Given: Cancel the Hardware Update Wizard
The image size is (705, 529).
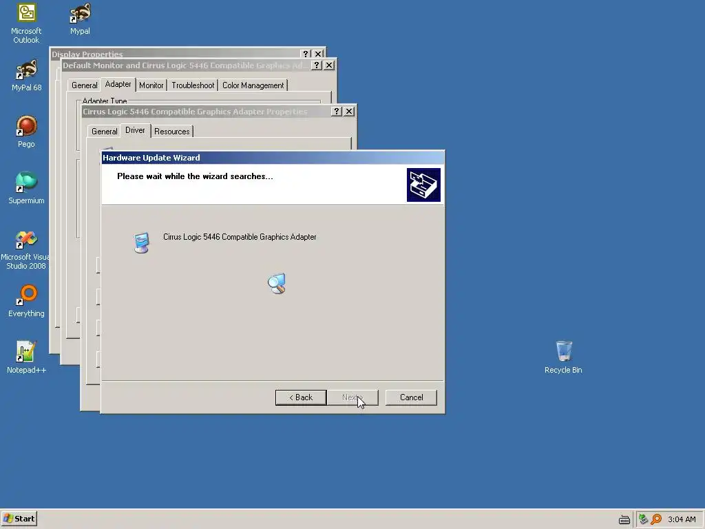Looking at the screenshot, I should (411, 397).
